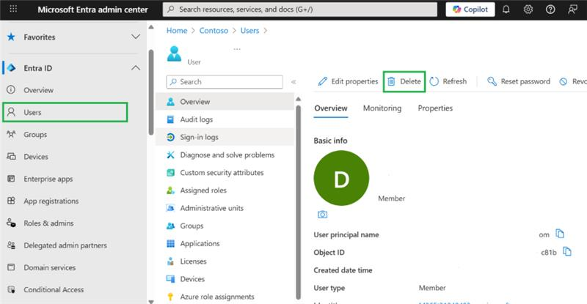Open Users in the left sidebar
The height and width of the screenshot is (304, 587).
(65, 112)
